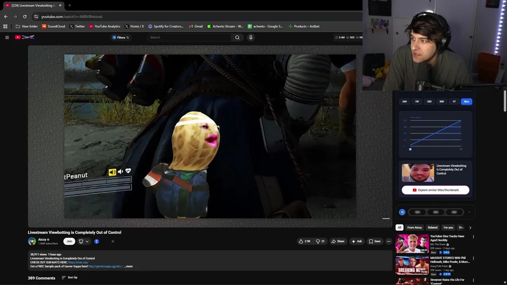The image size is (507, 285).
Task: Open more actions ellipsis under video
Action: tap(389, 241)
